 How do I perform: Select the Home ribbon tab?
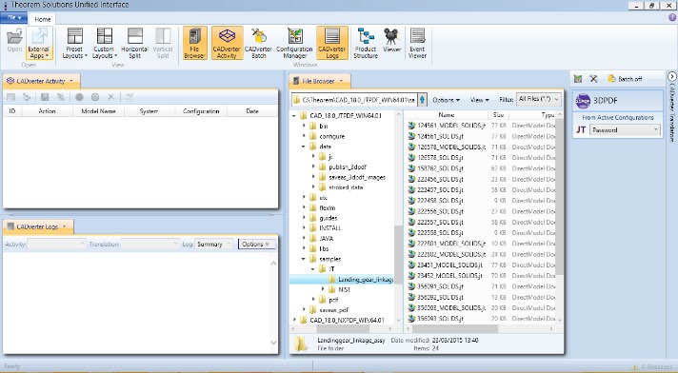pyautogui.click(x=42, y=19)
